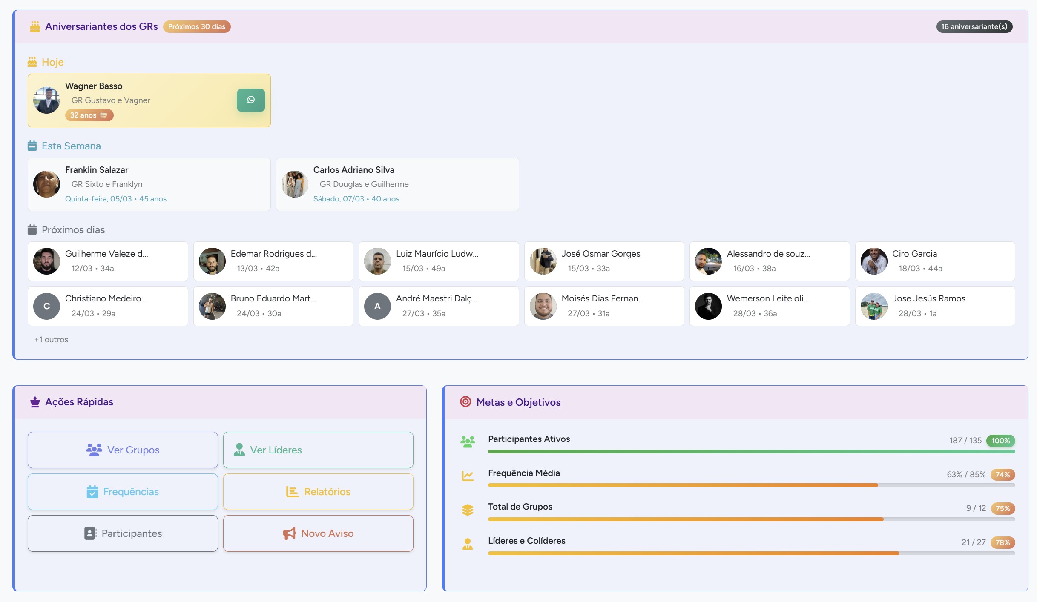Click the WhatsApp icon on Wagner Basso card
This screenshot has width=1037, height=602.
click(251, 100)
